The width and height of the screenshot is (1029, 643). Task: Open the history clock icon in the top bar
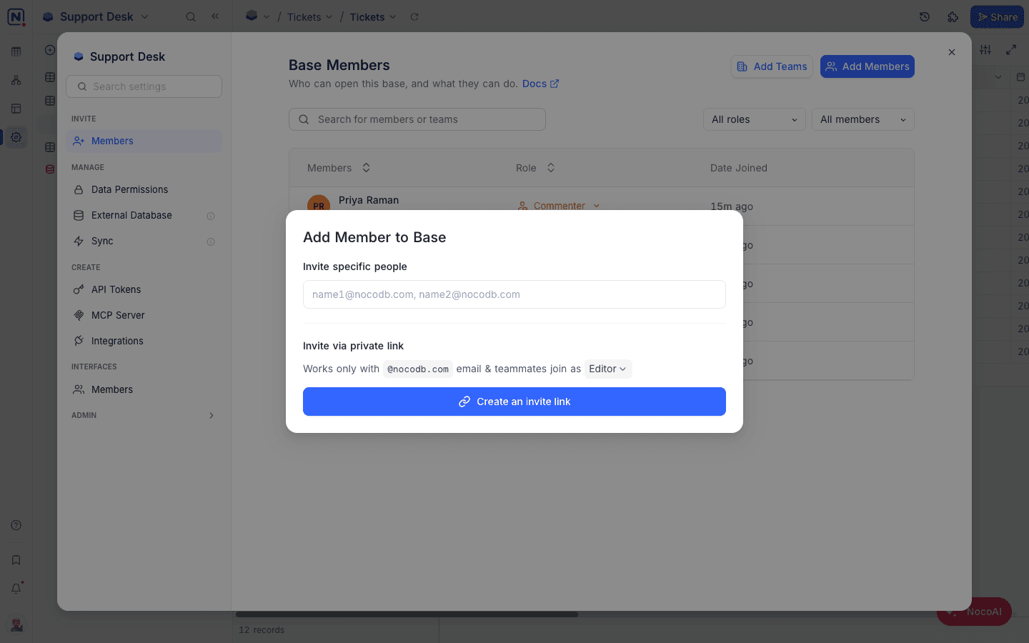(925, 16)
